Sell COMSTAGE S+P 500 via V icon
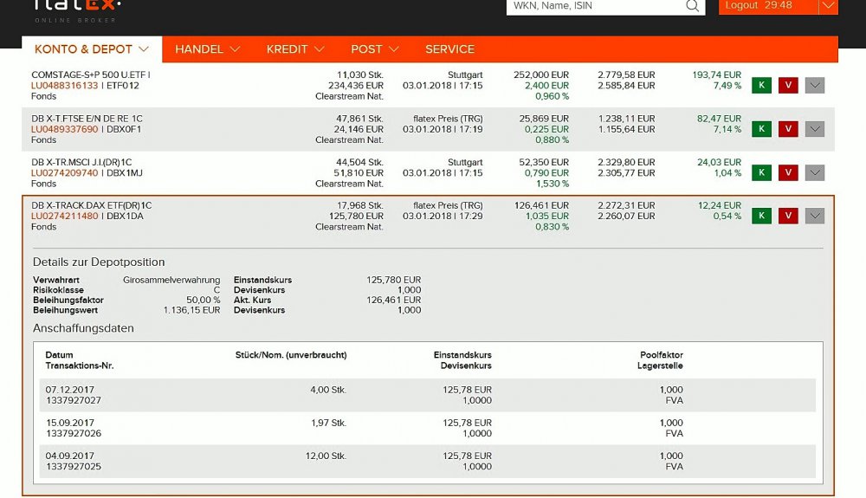Viewport: 866px width, 498px height. coord(788,85)
